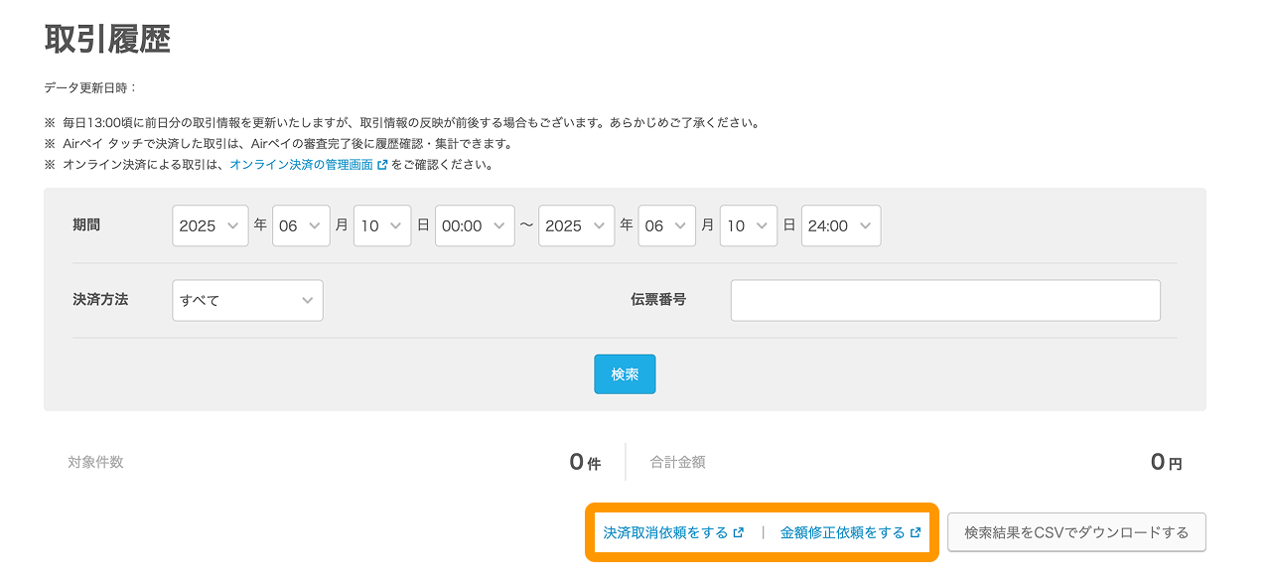This screenshot has height=582, width=1271.
Task: Click the 金額修正依頼をする link
Action: 842,532
